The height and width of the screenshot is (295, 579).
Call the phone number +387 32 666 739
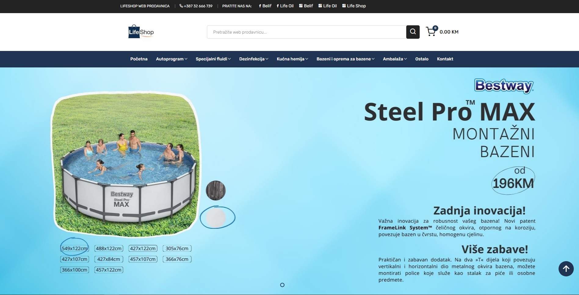pyautogui.click(x=196, y=6)
